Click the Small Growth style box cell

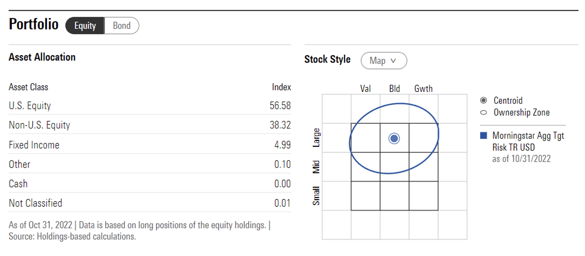[x=423, y=196]
